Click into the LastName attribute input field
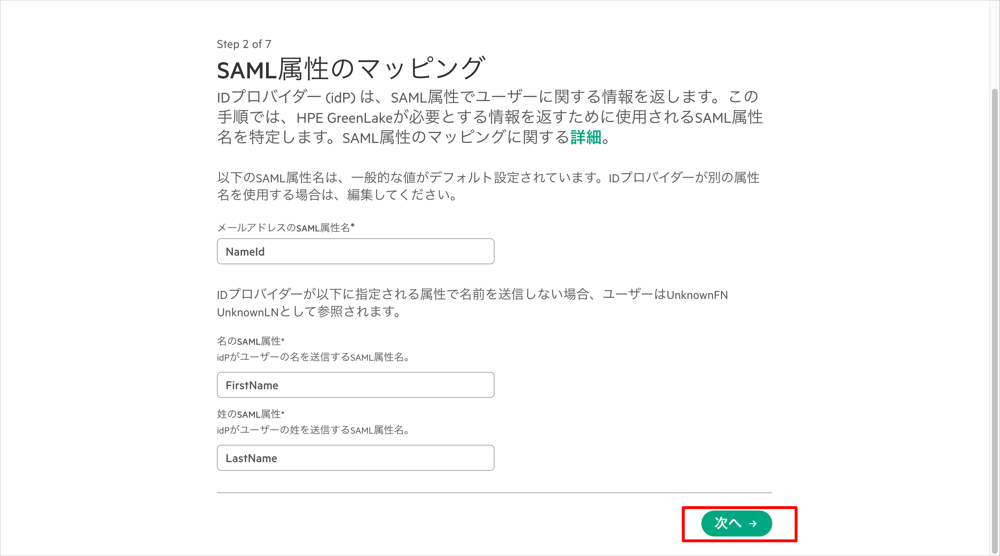This screenshot has height=556, width=1000. click(355, 458)
